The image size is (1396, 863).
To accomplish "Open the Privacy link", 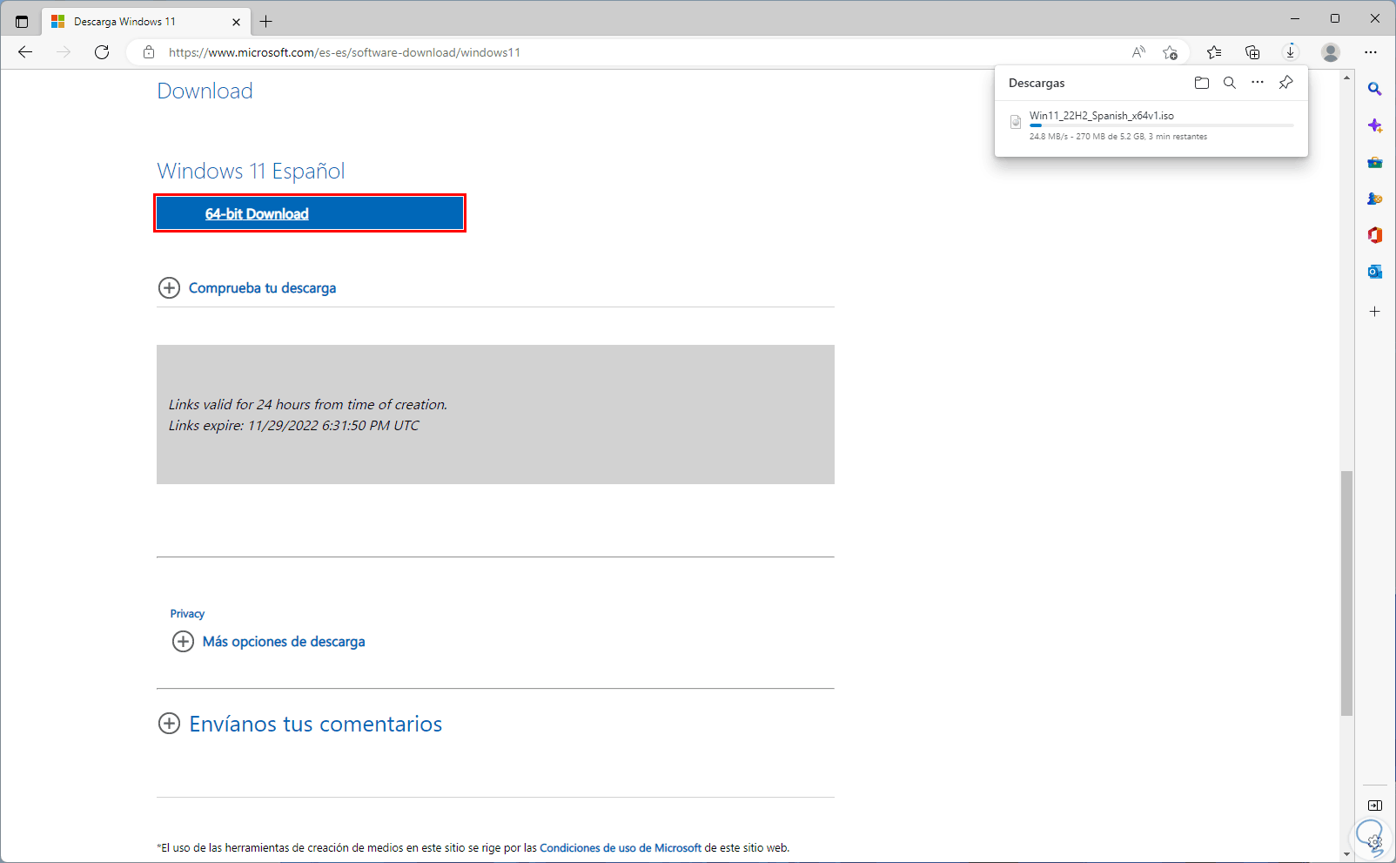I will click(187, 614).
